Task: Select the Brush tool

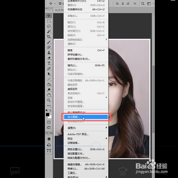Action: [x=49, y=42]
